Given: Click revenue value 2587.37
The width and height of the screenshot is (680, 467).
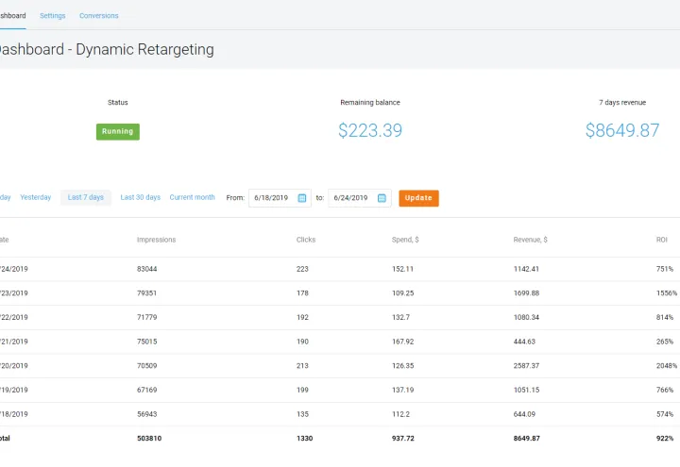Looking at the screenshot, I should point(526,366).
